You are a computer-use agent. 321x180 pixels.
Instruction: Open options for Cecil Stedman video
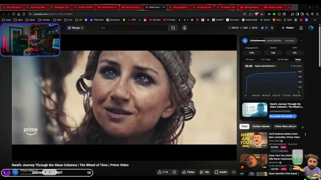tap(305, 134)
